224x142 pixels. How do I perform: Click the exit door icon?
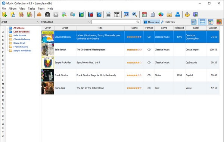[x=195, y=15]
